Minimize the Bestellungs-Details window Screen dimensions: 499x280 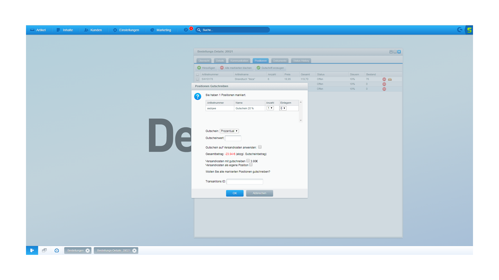tap(391, 52)
